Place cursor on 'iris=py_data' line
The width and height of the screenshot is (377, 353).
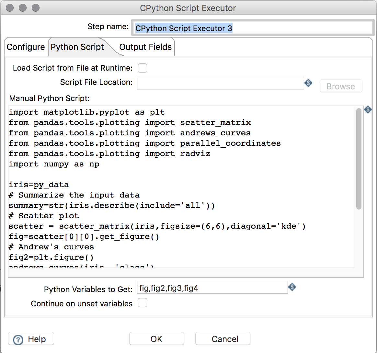(39, 185)
